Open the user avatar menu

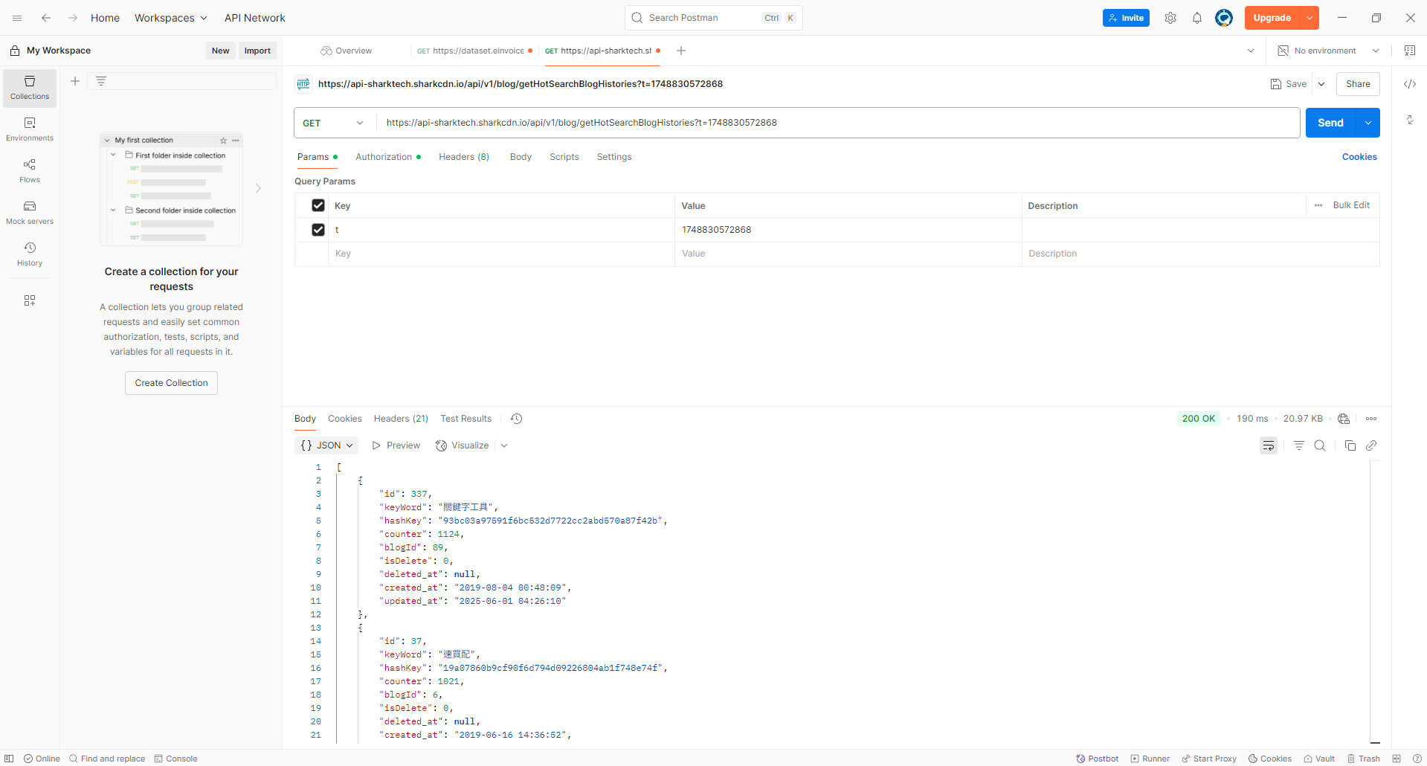pyautogui.click(x=1224, y=18)
